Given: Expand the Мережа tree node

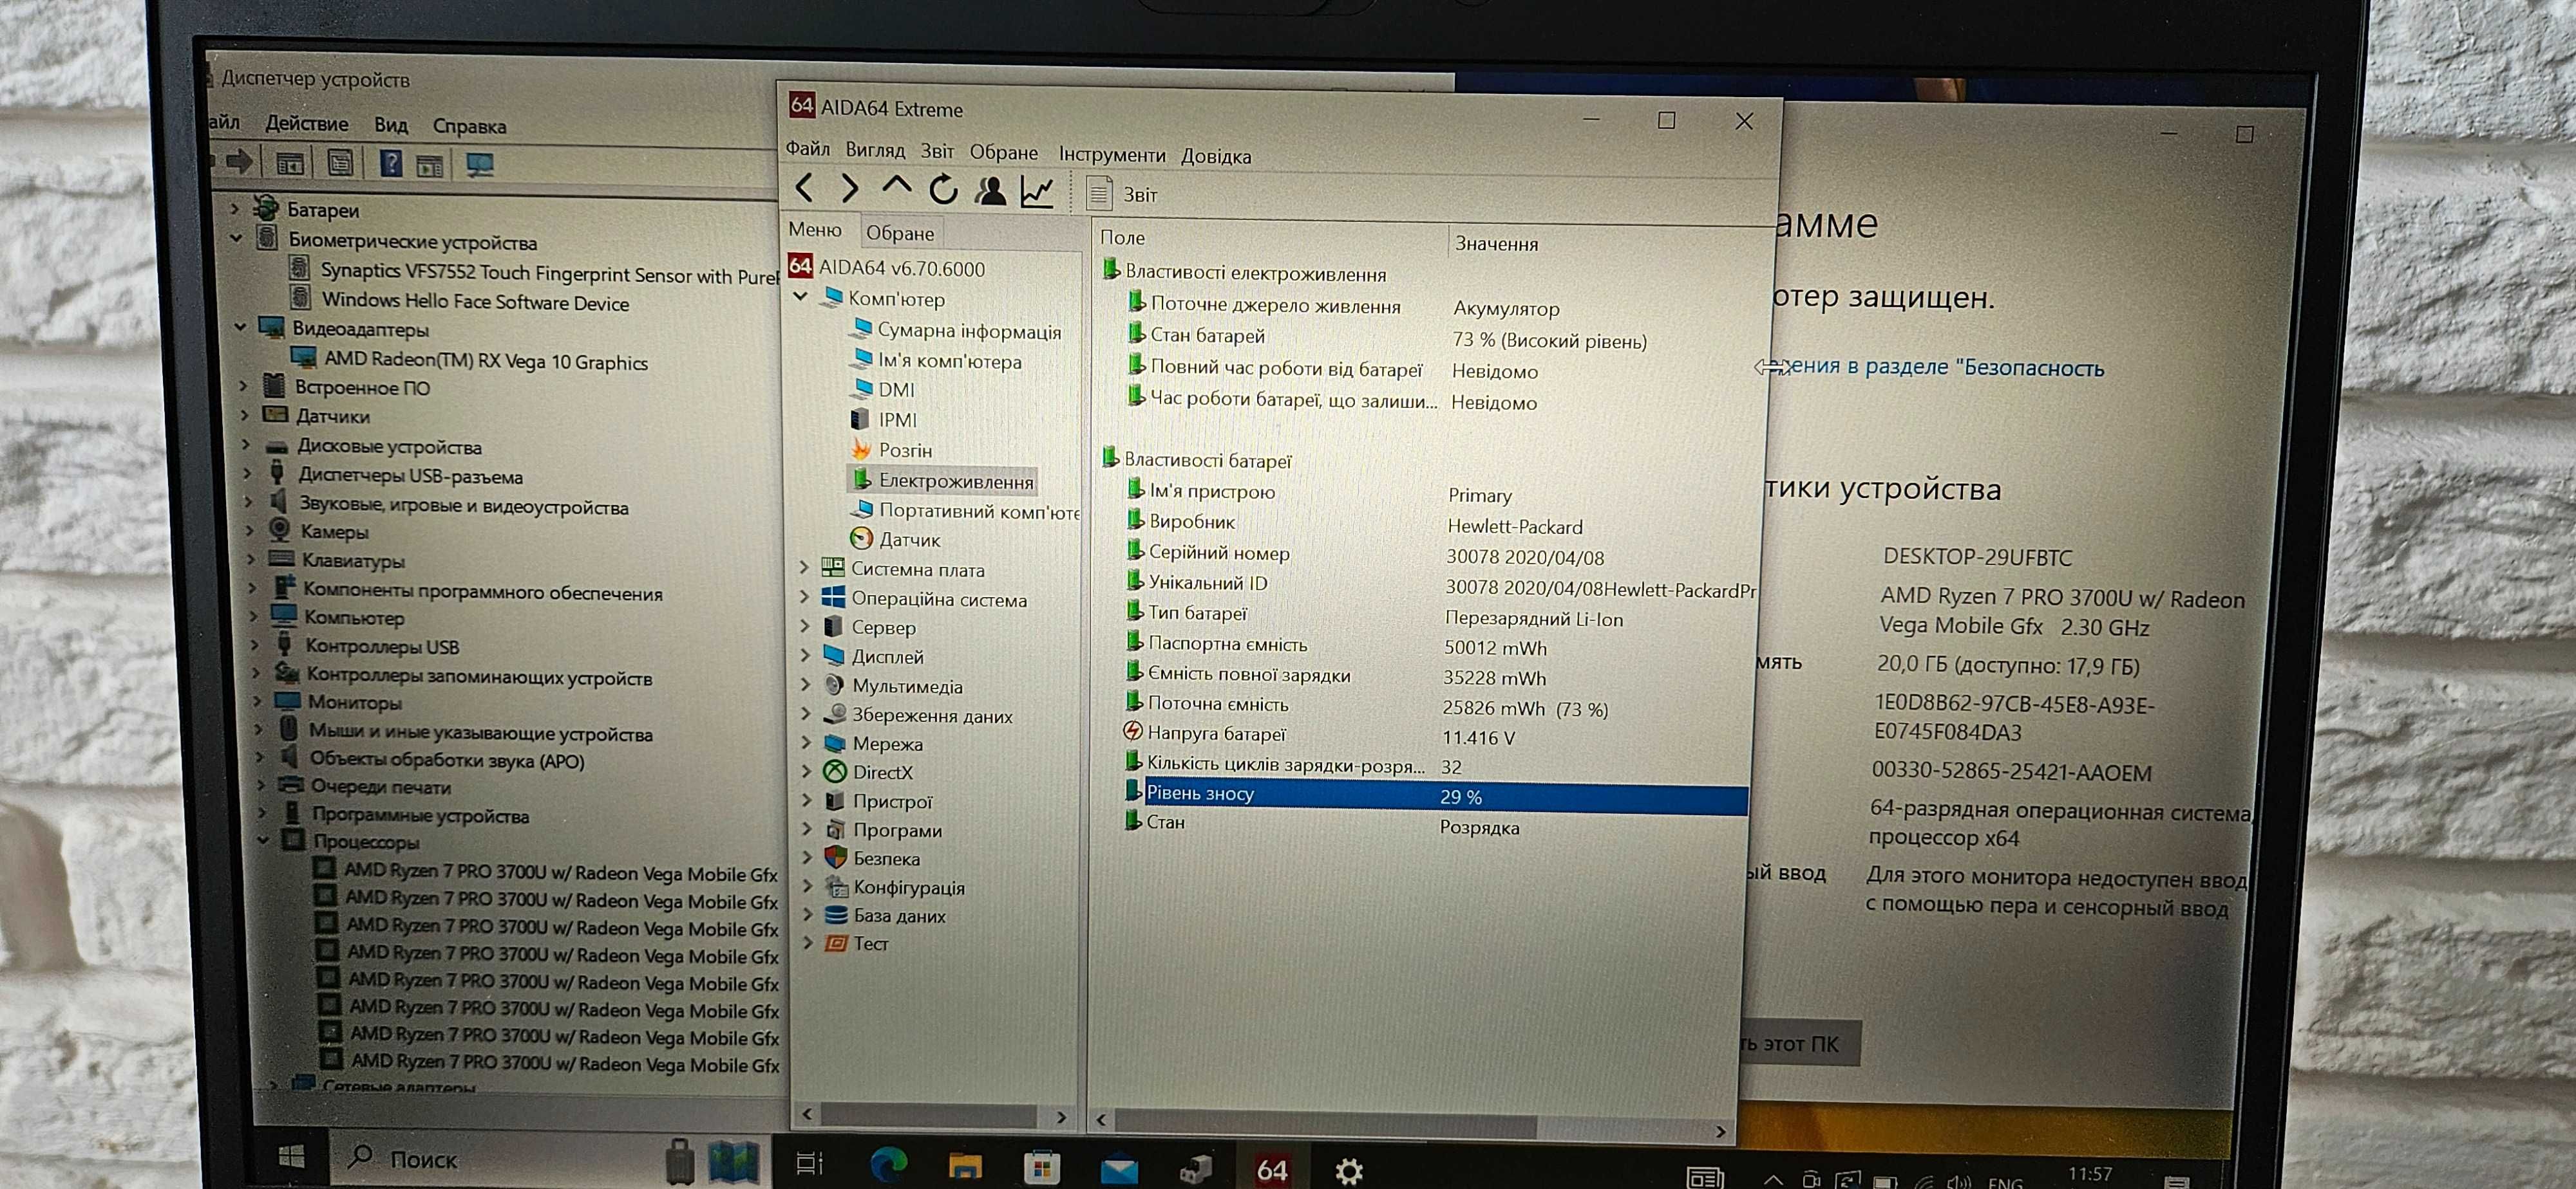Looking at the screenshot, I should pos(806,742).
